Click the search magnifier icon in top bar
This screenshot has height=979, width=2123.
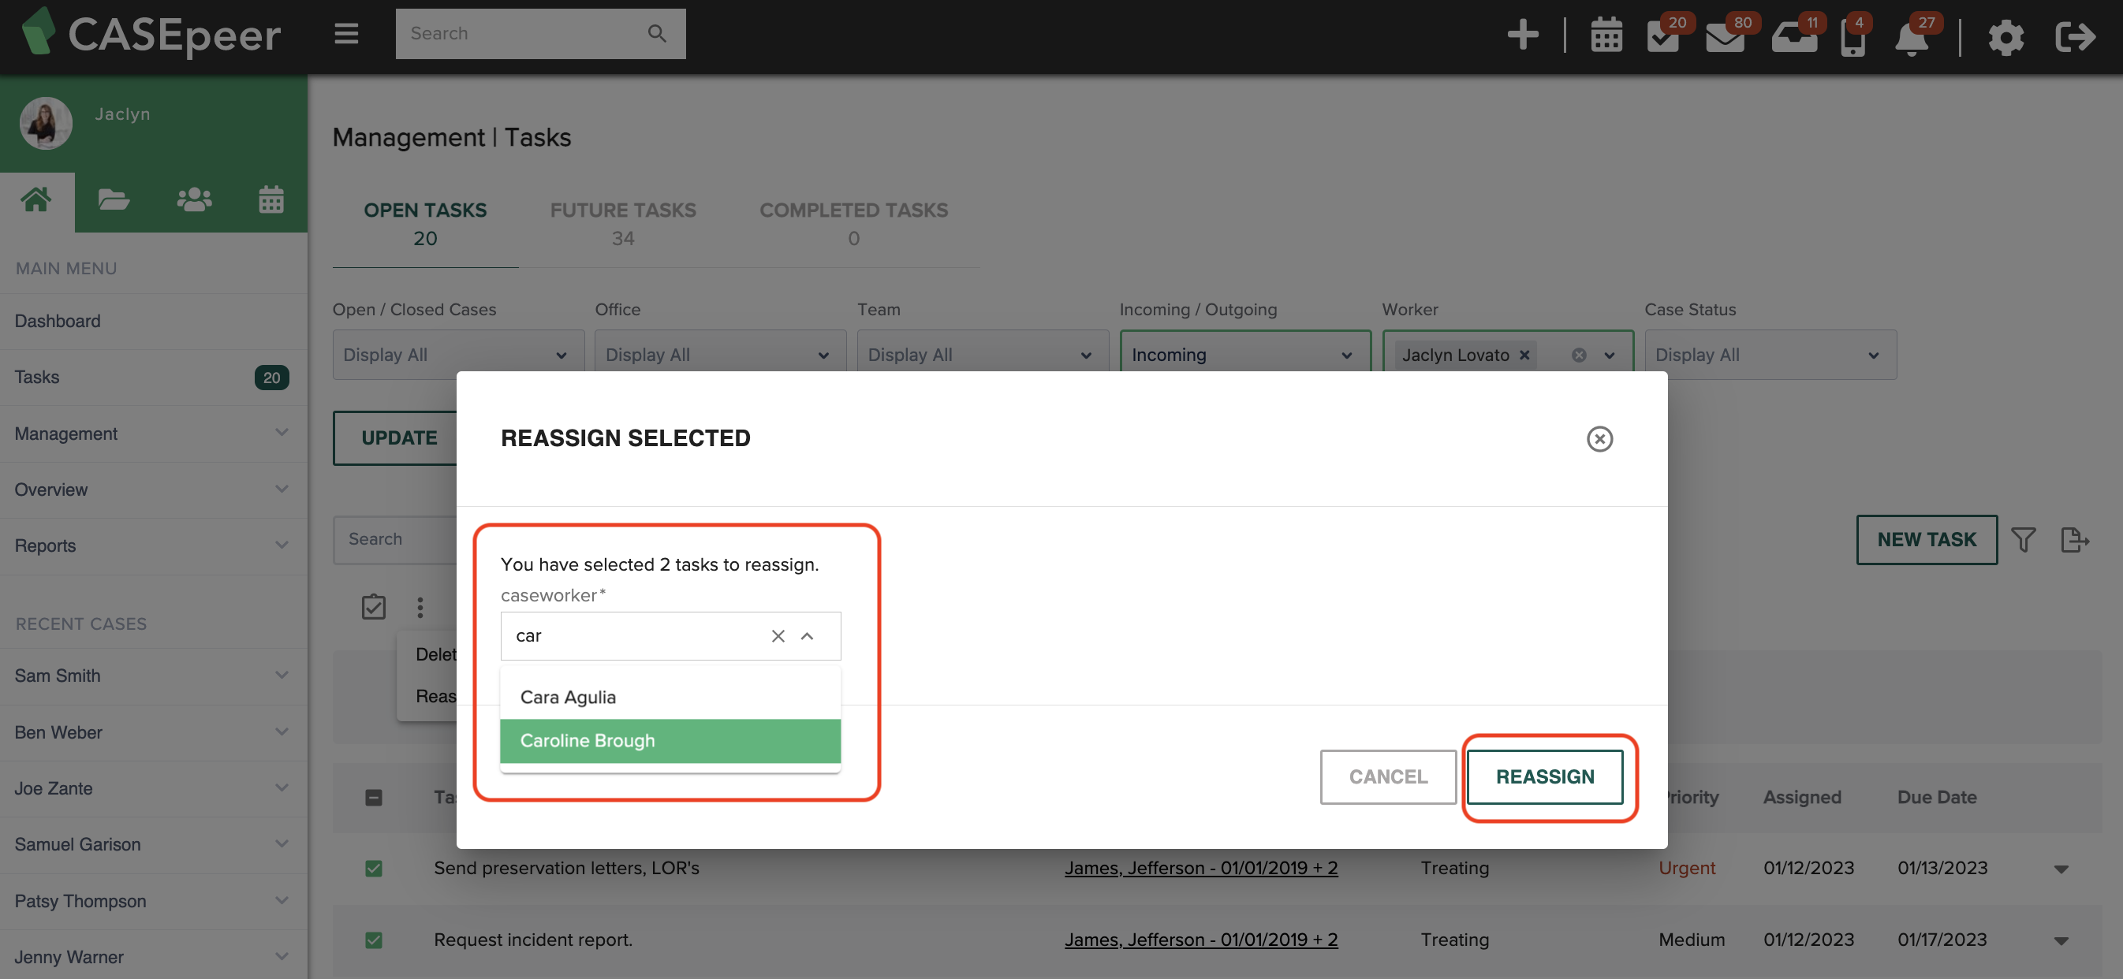pos(657,33)
